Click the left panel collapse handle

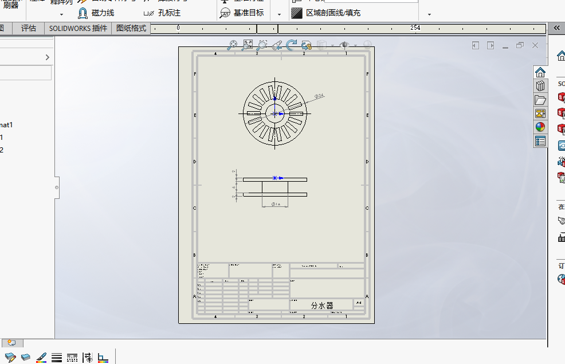57,187
